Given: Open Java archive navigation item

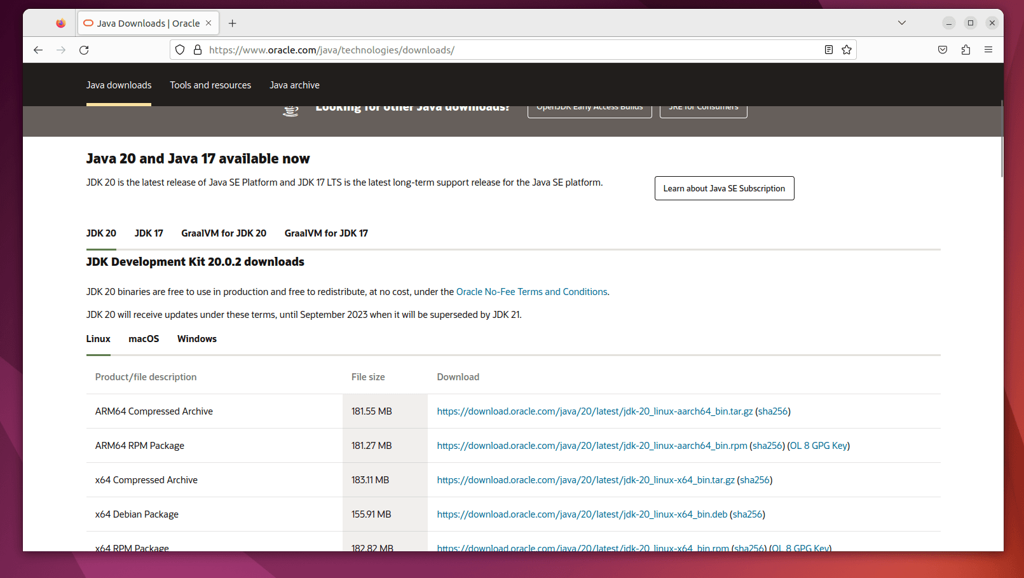Looking at the screenshot, I should pos(294,85).
